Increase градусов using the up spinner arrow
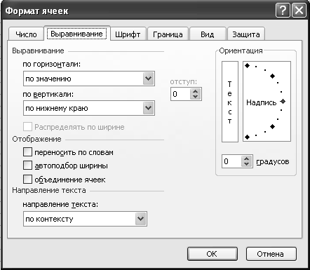This screenshot has width=310, height=270. click(x=246, y=158)
